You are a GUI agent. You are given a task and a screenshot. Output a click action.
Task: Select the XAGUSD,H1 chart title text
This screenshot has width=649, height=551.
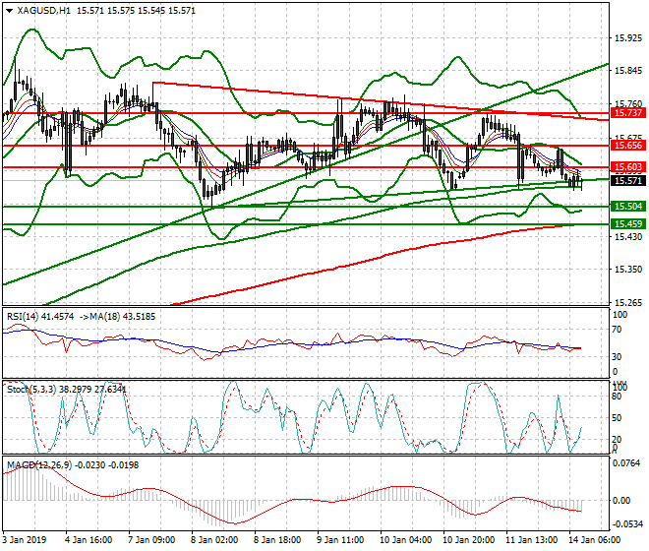pos(44,11)
